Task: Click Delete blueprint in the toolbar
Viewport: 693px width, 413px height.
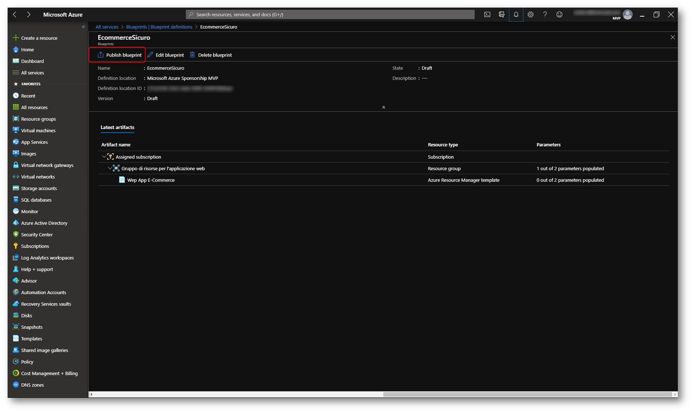Action: 211,55
